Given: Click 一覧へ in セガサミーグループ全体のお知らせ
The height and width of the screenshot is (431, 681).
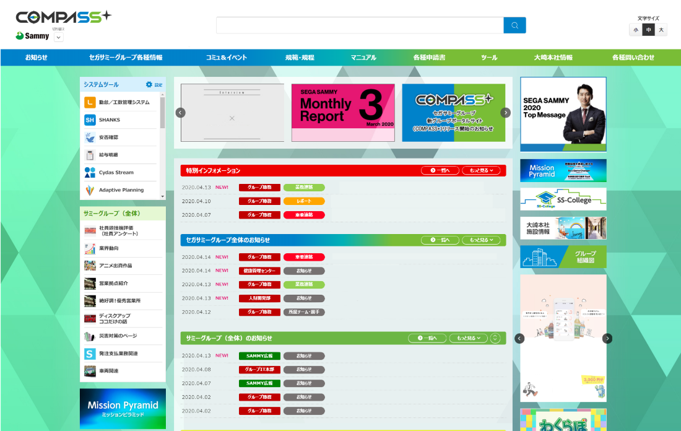Looking at the screenshot, I should click(x=440, y=240).
